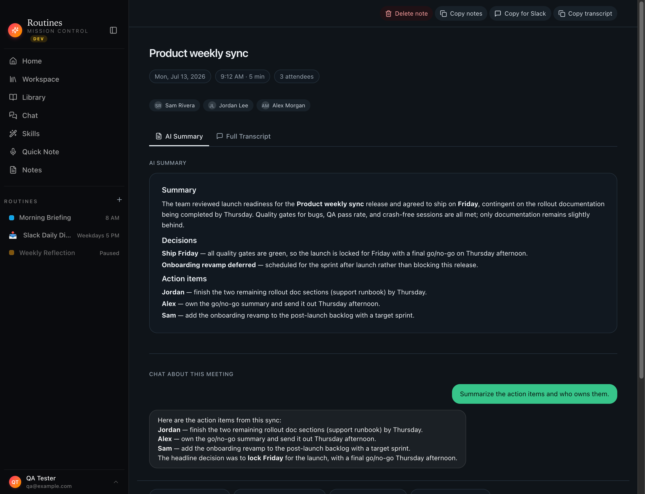
Task: Click the Home house icon
Action: click(x=13, y=61)
